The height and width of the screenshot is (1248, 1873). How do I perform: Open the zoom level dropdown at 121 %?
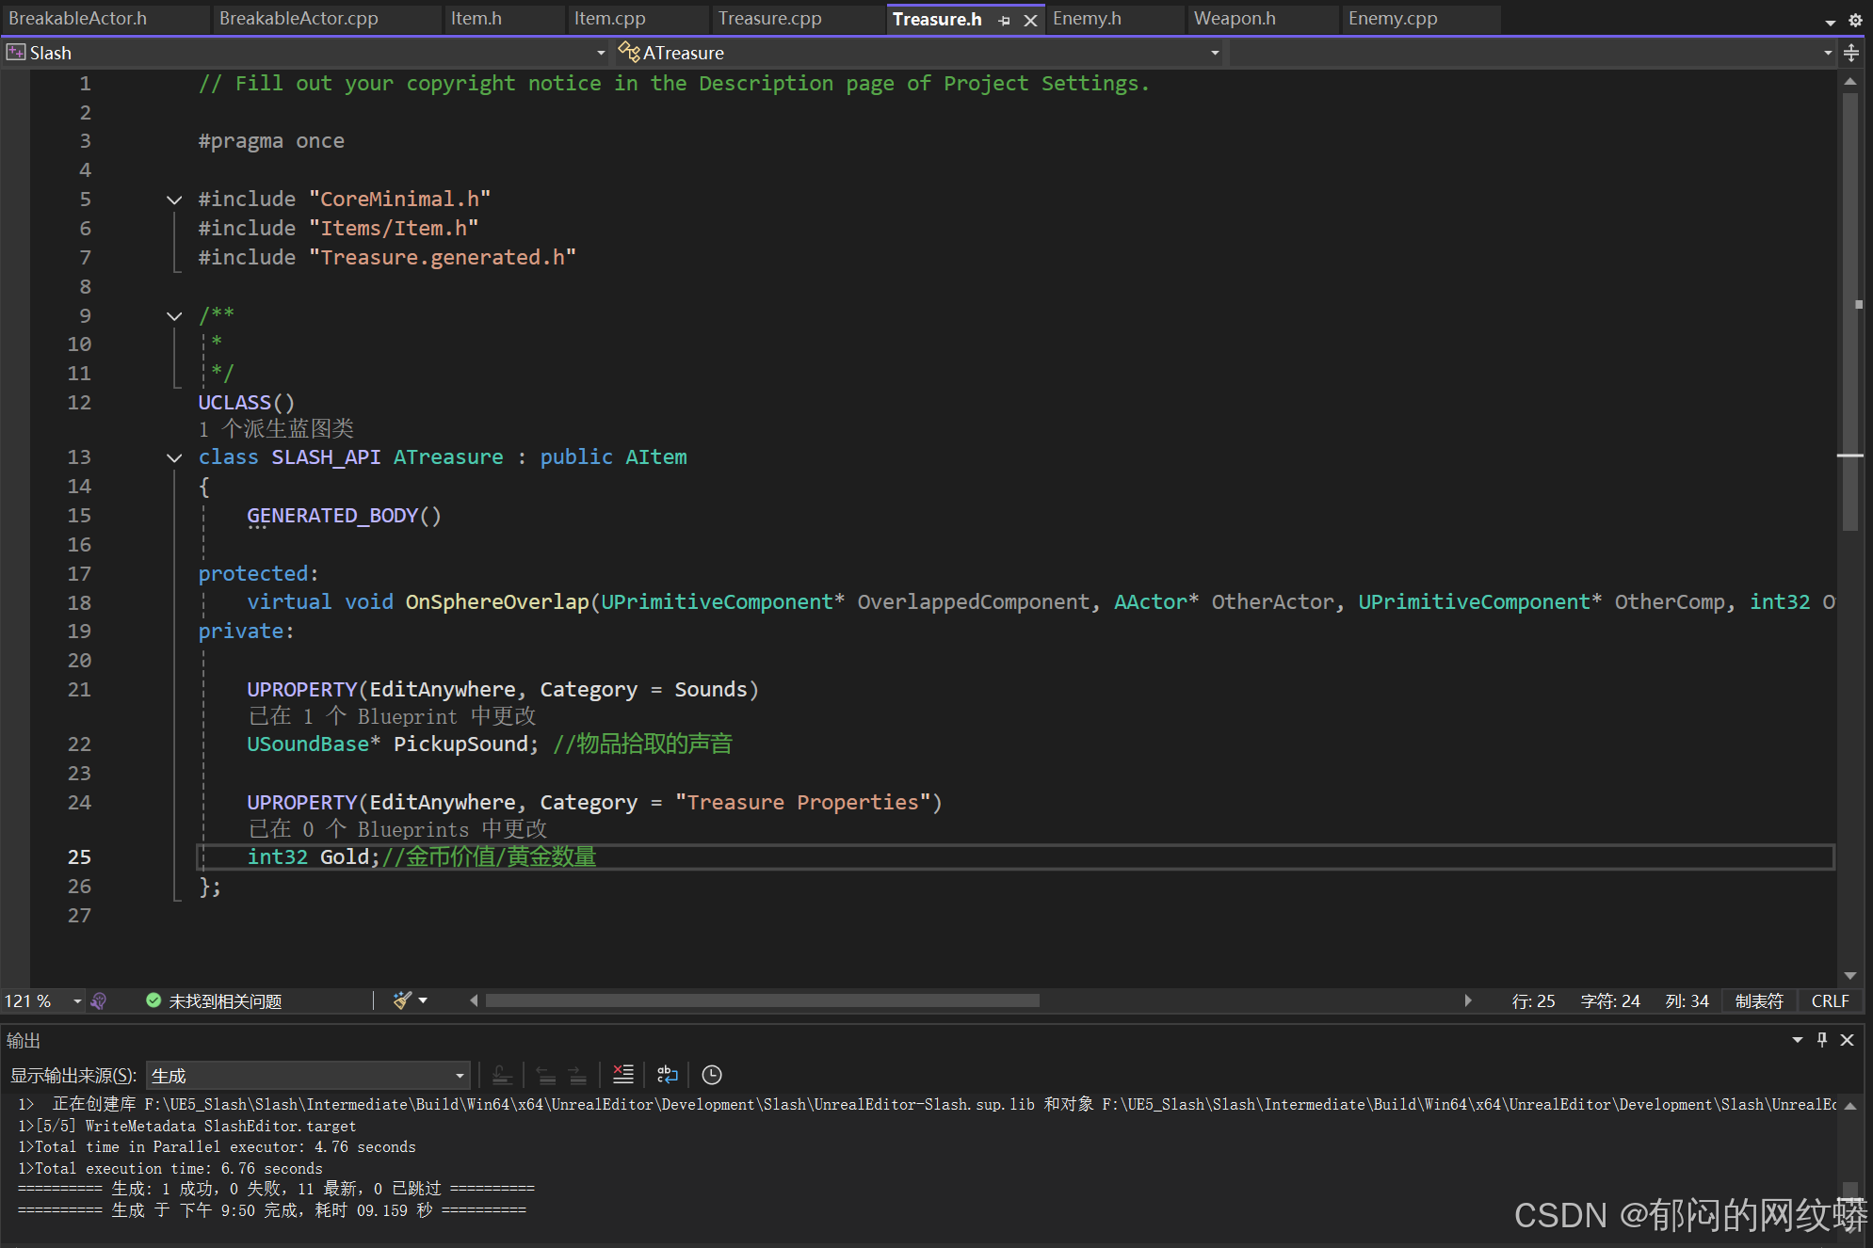coord(77,1001)
